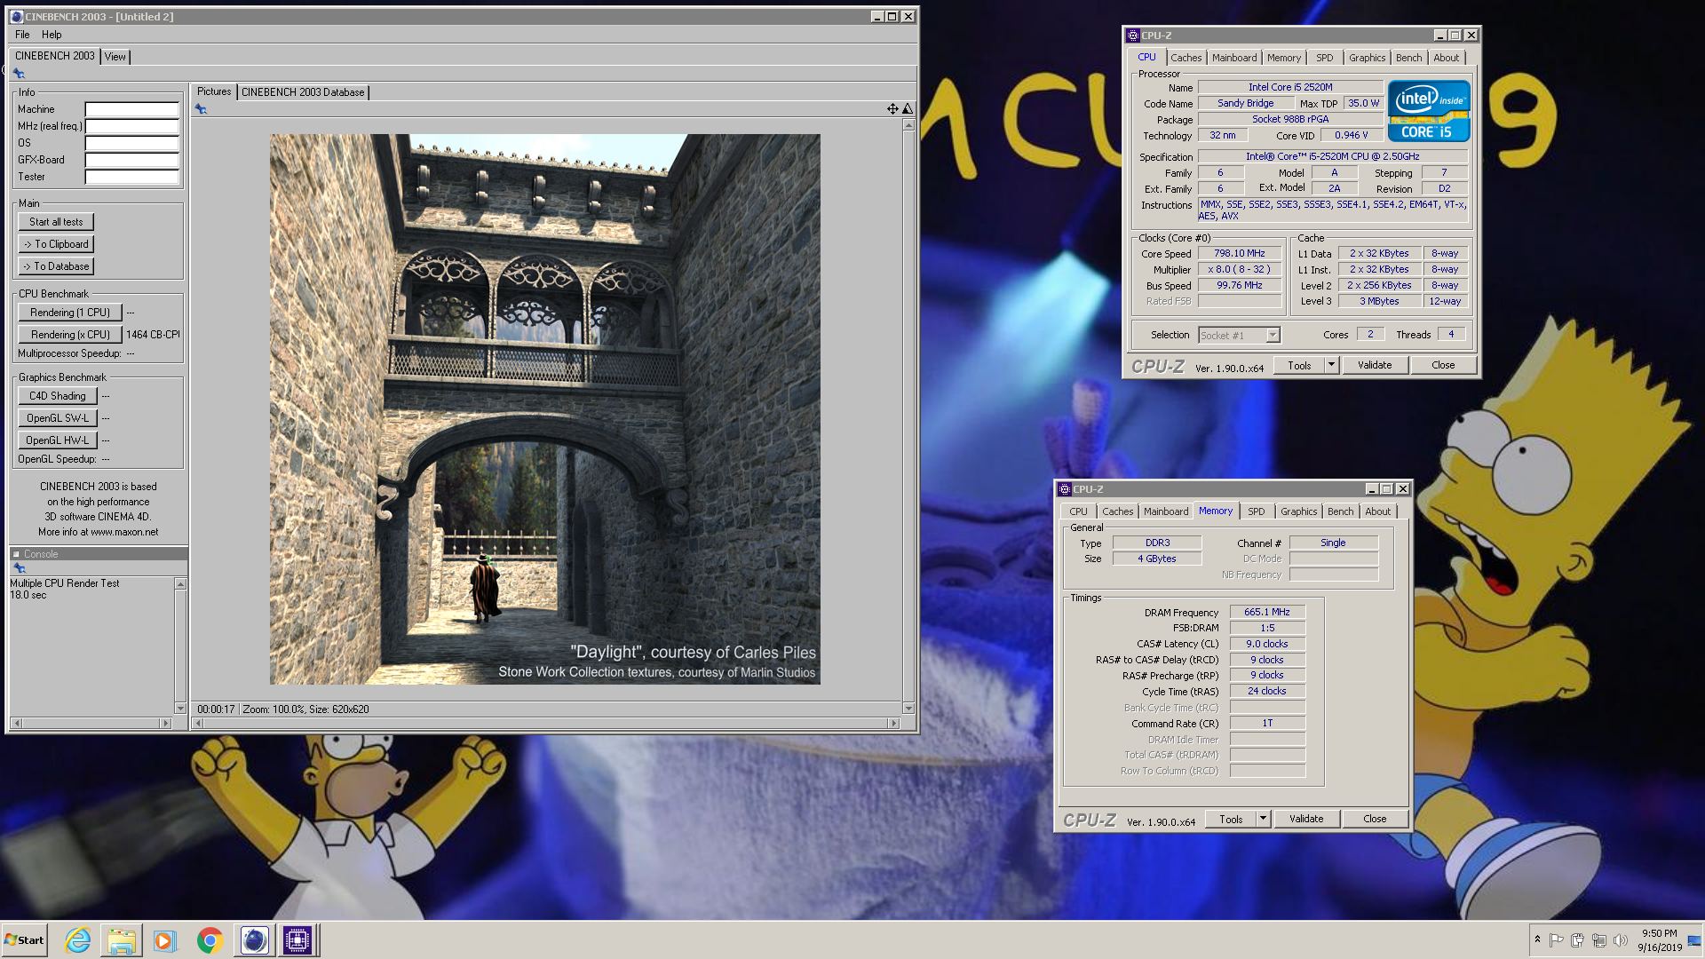Switch to the CPU-Z chip taskbar icon
The height and width of the screenshot is (959, 1705).
pos(297,940)
